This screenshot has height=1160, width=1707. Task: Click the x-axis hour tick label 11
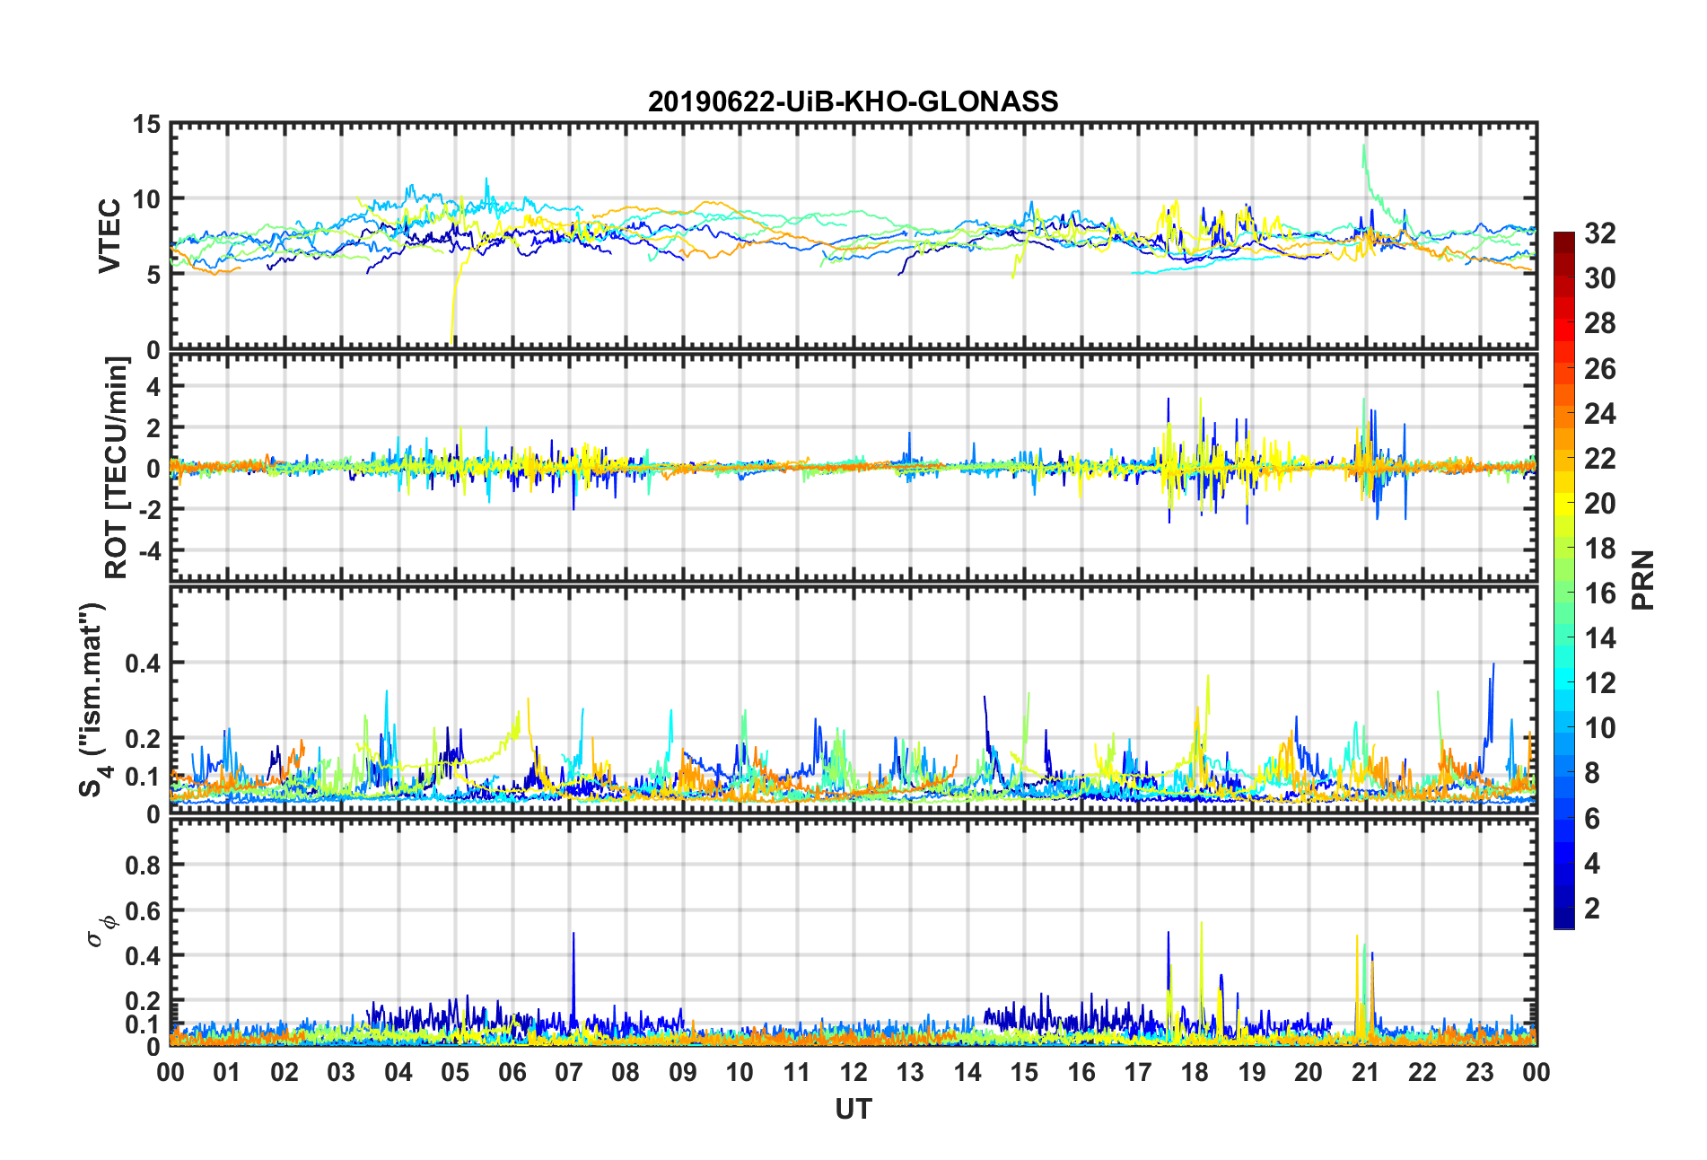(797, 1072)
